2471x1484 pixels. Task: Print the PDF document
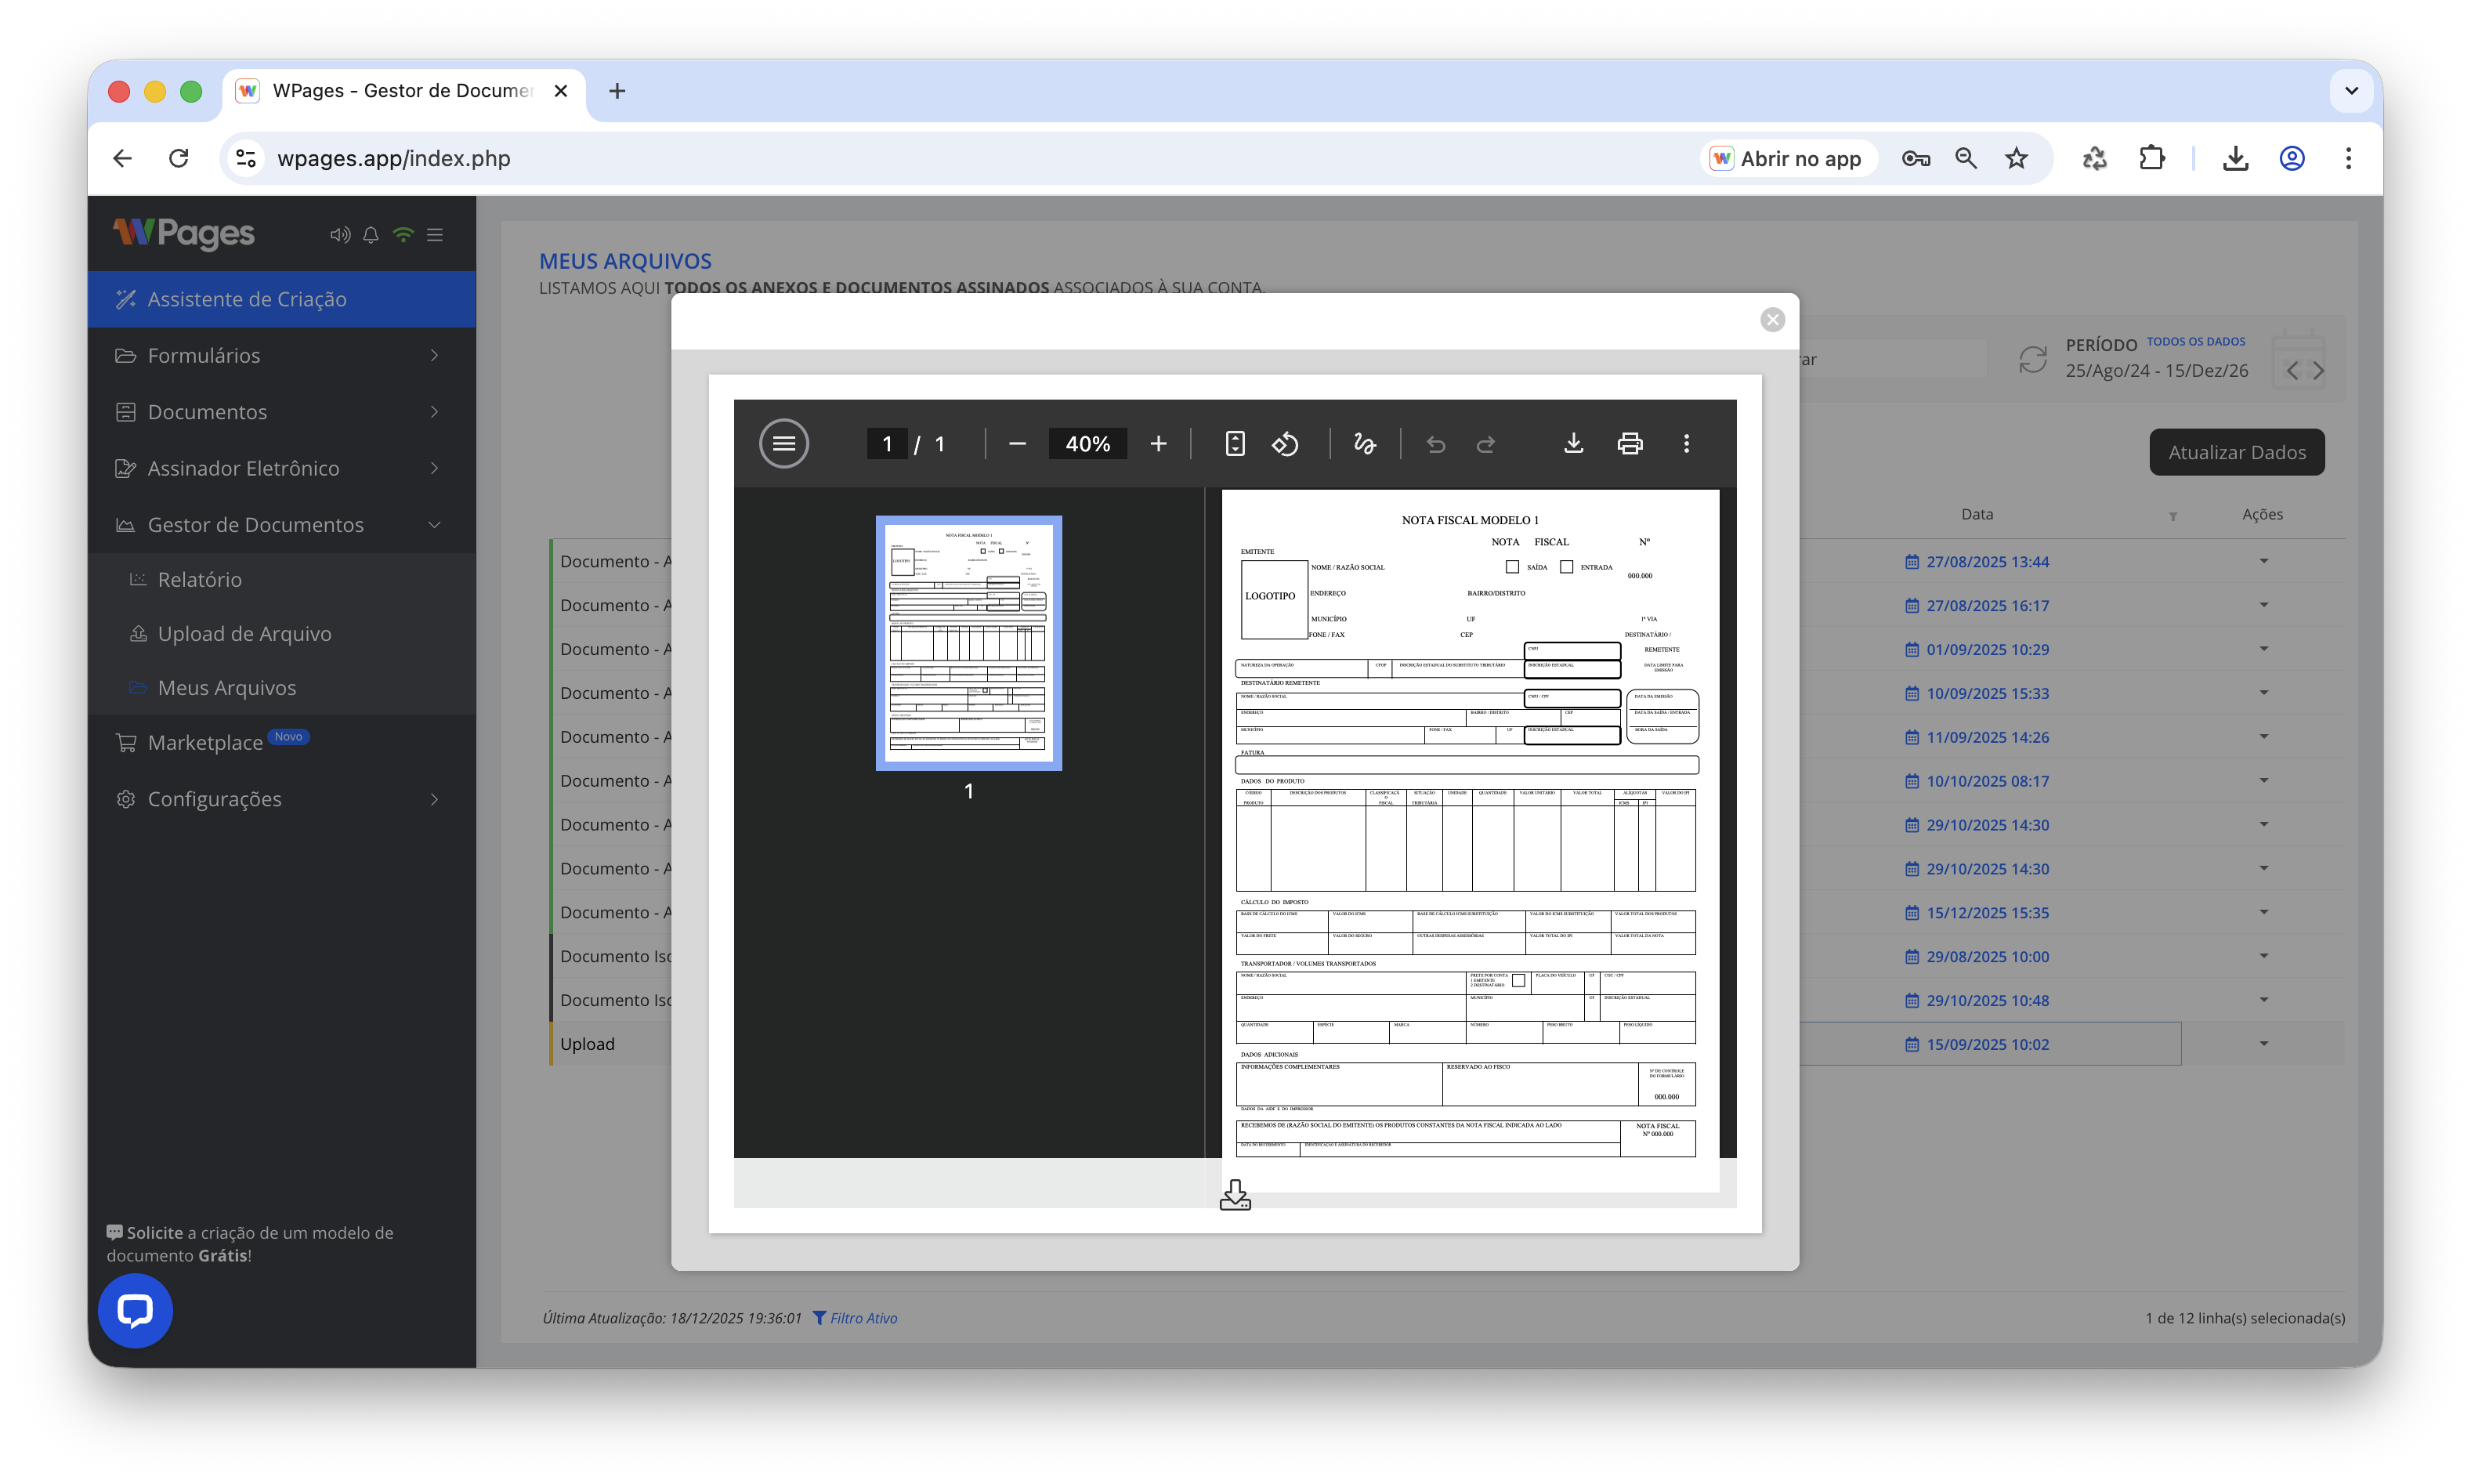pyautogui.click(x=1630, y=443)
